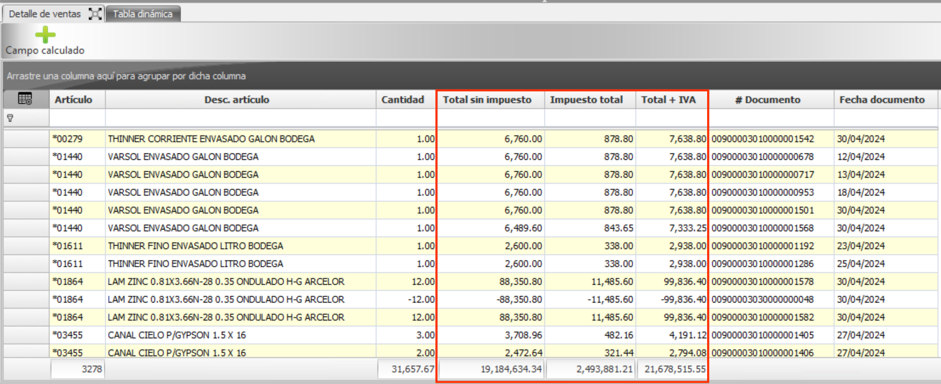Sort by the Fecha documento column header

coord(881,100)
